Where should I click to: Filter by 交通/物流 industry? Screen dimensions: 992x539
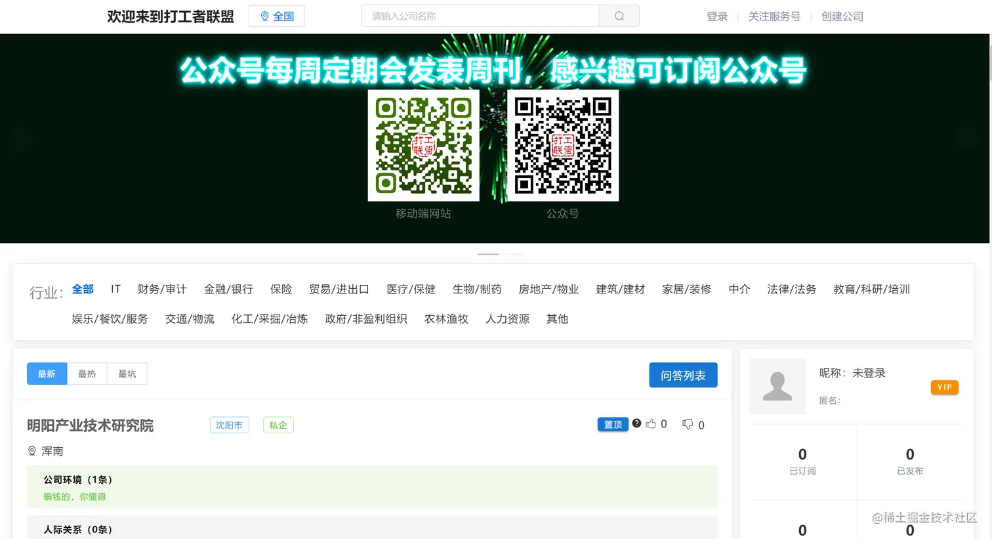pos(190,318)
